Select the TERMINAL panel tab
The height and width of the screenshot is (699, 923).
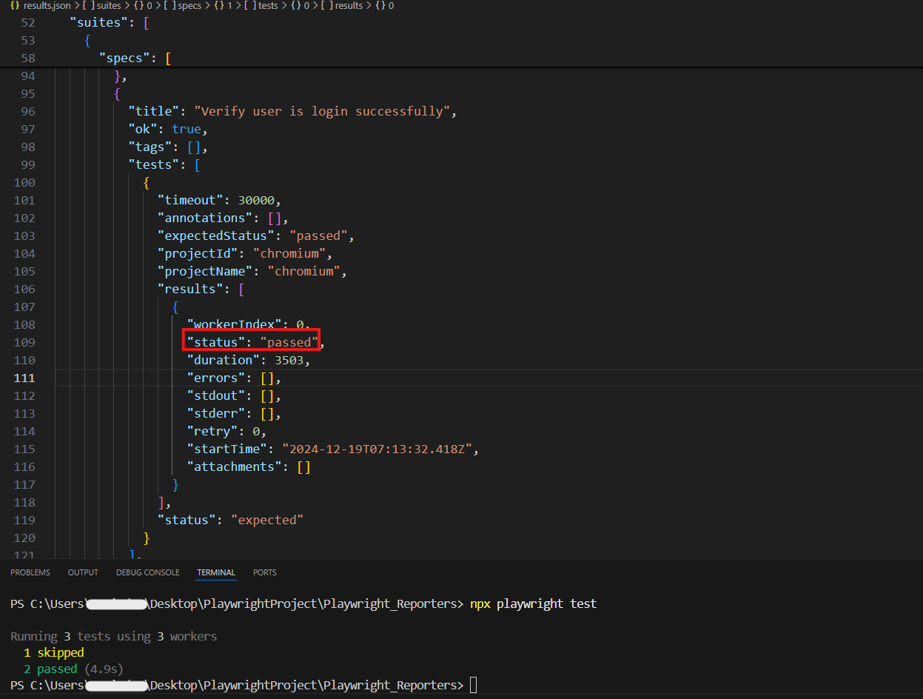(x=216, y=572)
